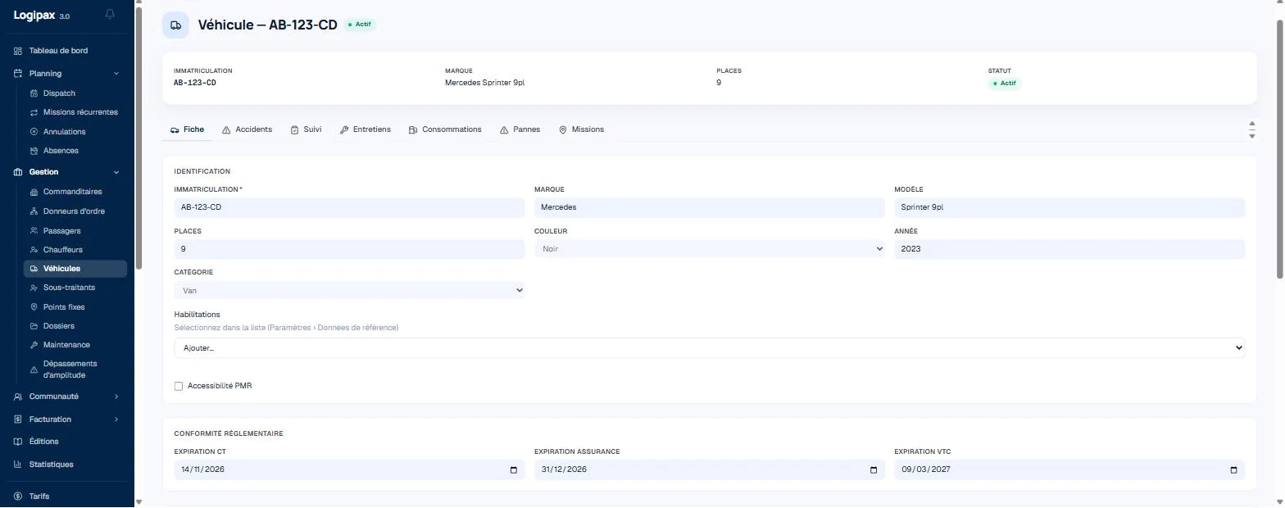Click the vehicle icon beside the page title

tap(175, 25)
